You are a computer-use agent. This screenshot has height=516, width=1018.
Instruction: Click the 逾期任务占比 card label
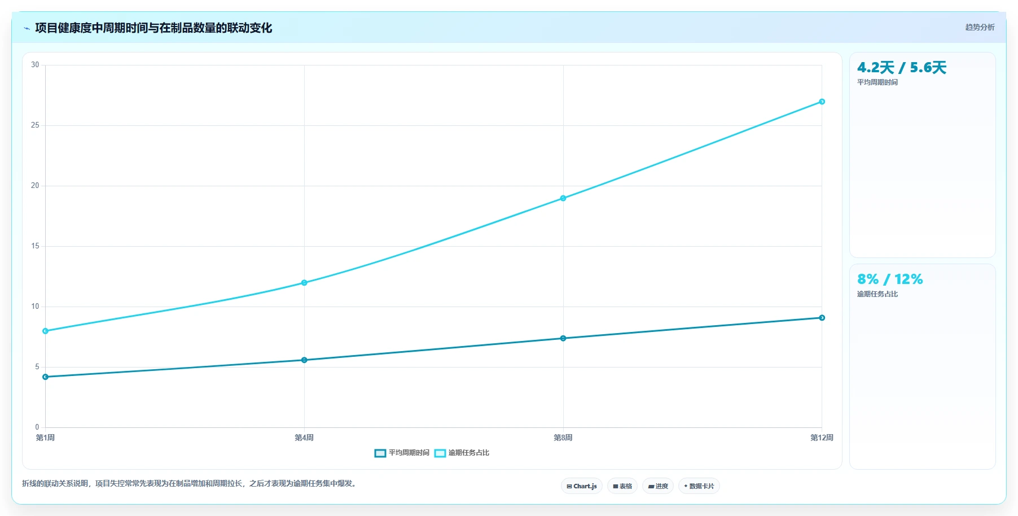pyautogui.click(x=877, y=294)
